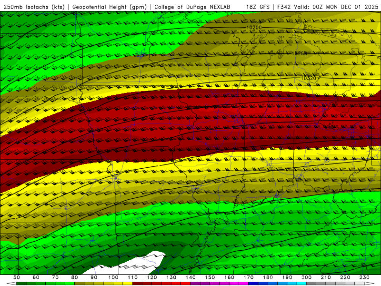Click the 220 legend number
381x286 pixels.
345,277
